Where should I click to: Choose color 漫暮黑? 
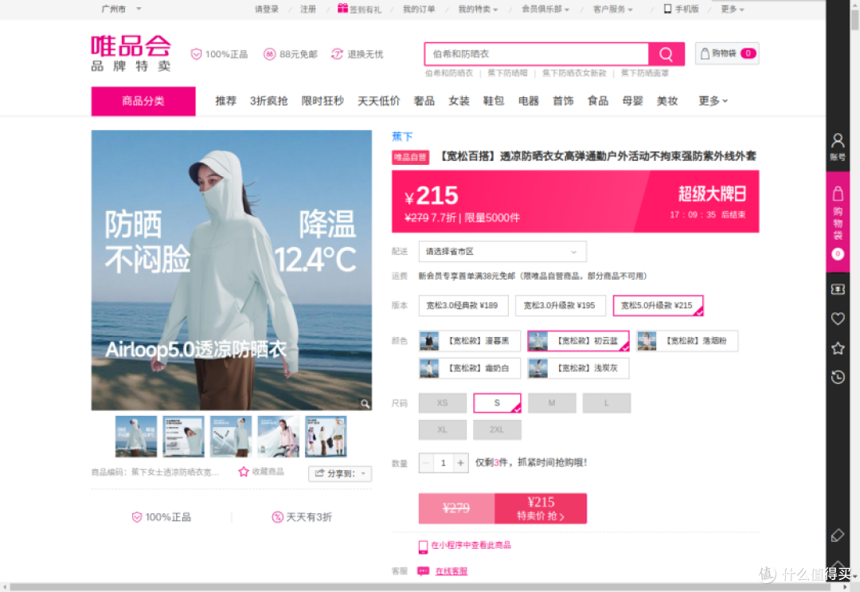[x=469, y=341]
